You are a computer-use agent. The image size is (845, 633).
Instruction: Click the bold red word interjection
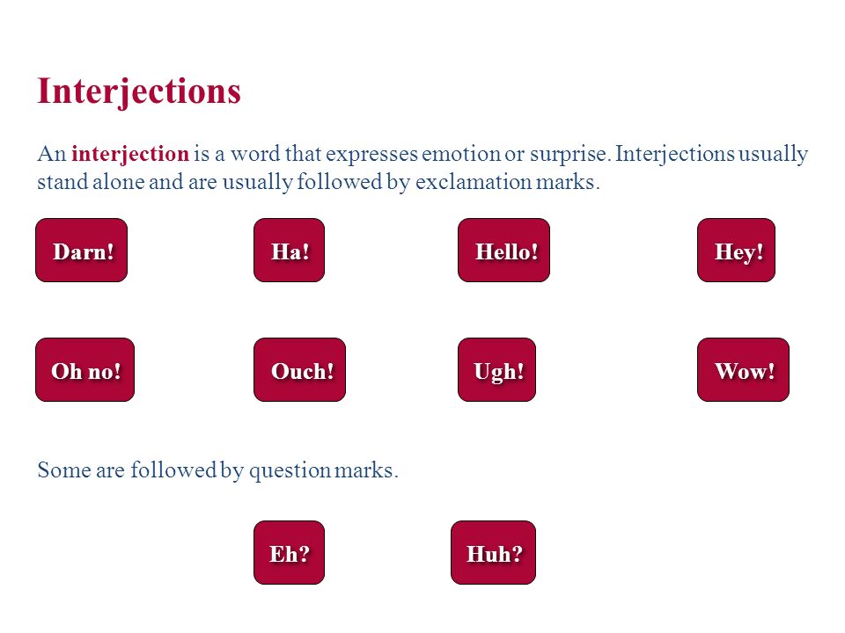point(130,154)
